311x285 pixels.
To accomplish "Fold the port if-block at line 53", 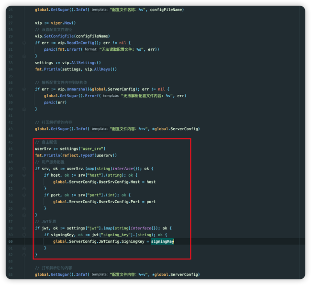I will click(x=24, y=195).
